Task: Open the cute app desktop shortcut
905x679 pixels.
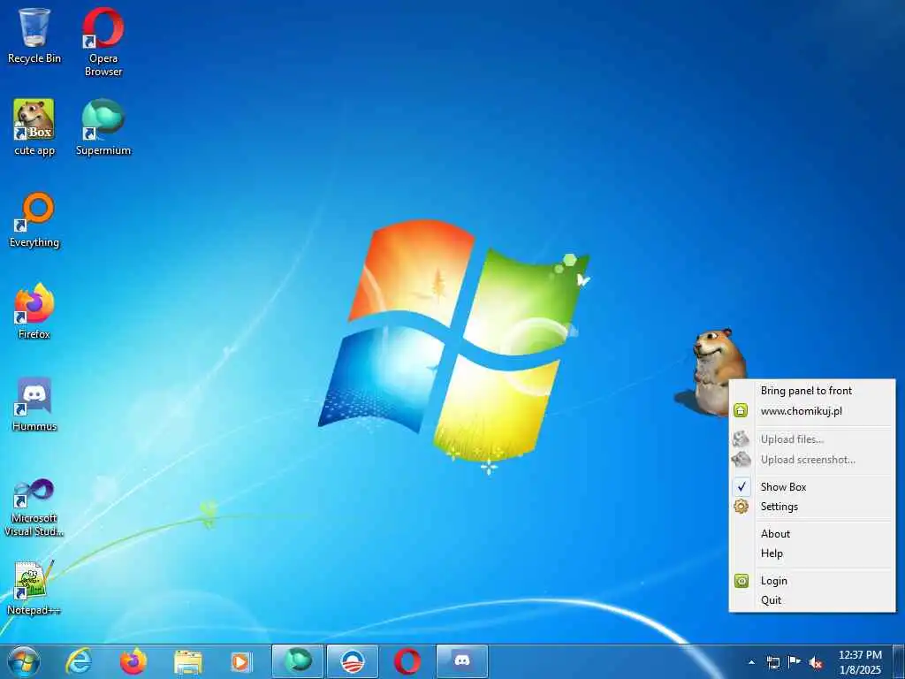Action: pyautogui.click(x=34, y=127)
